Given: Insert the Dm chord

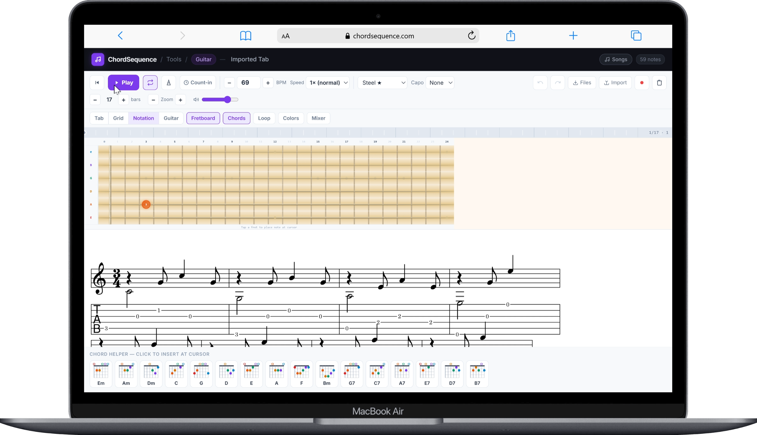Looking at the screenshot, I should pyautogui.click(x=151, y=374).
